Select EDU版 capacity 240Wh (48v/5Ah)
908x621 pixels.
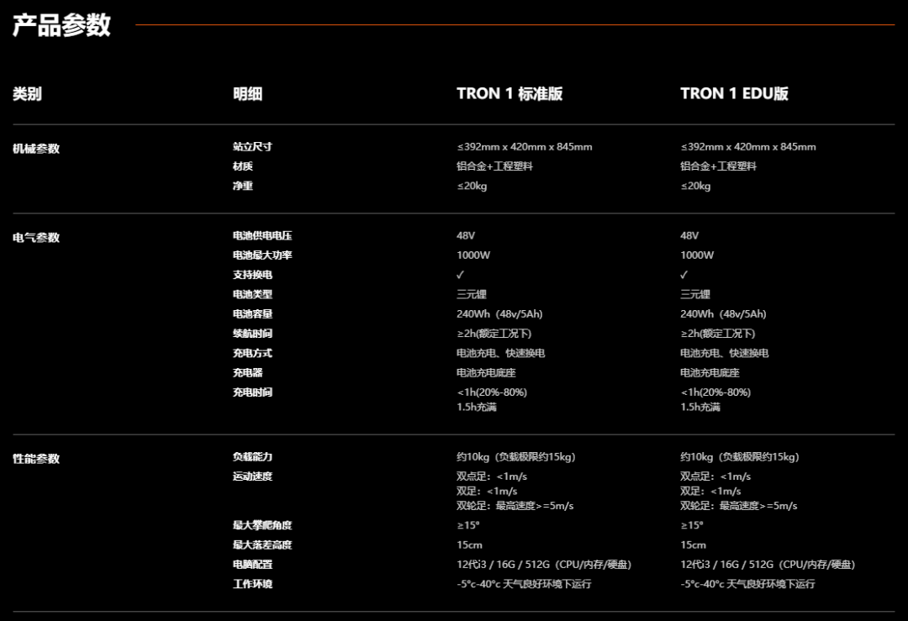723,314
